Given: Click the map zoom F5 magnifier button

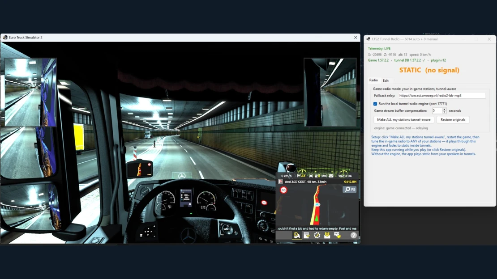Looking at the screenshot, I should coord(350,190).
